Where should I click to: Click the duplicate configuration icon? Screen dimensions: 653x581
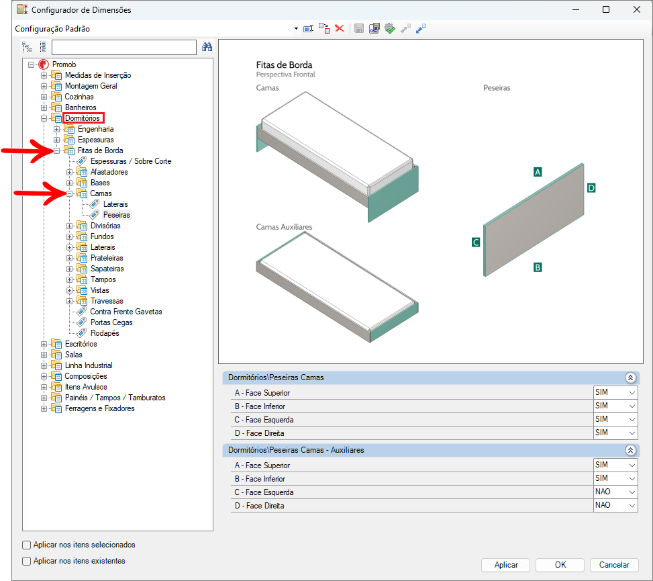[324, 28]
